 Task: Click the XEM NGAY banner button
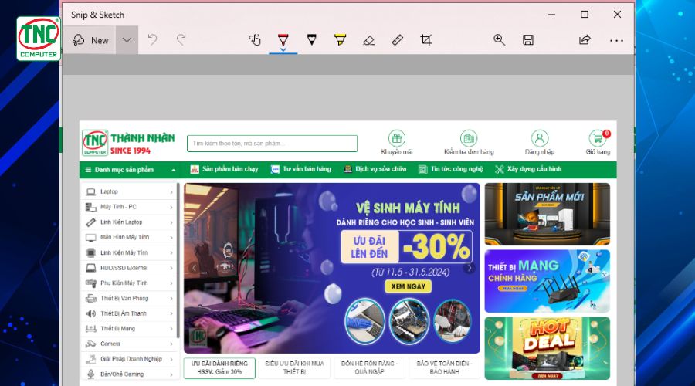tap(409, 286)
